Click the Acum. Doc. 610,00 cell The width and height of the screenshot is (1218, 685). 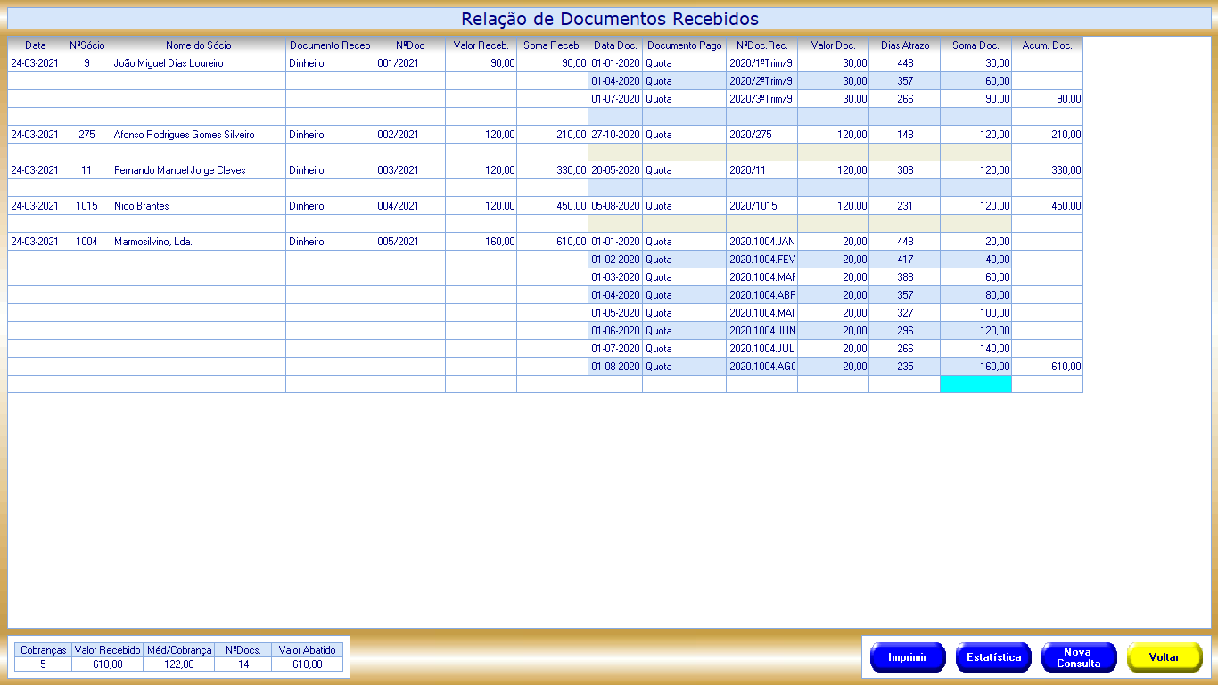point(1047,367)
